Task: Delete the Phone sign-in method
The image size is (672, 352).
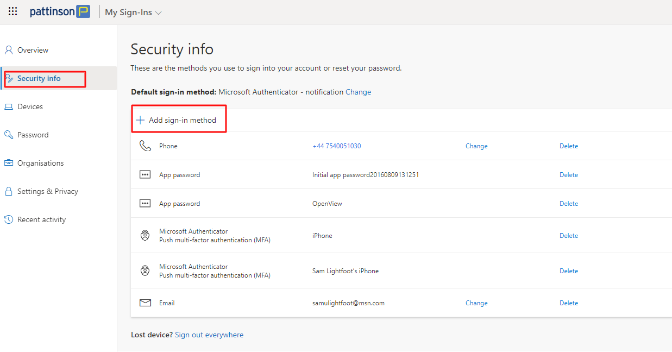Action: (569, 146)
